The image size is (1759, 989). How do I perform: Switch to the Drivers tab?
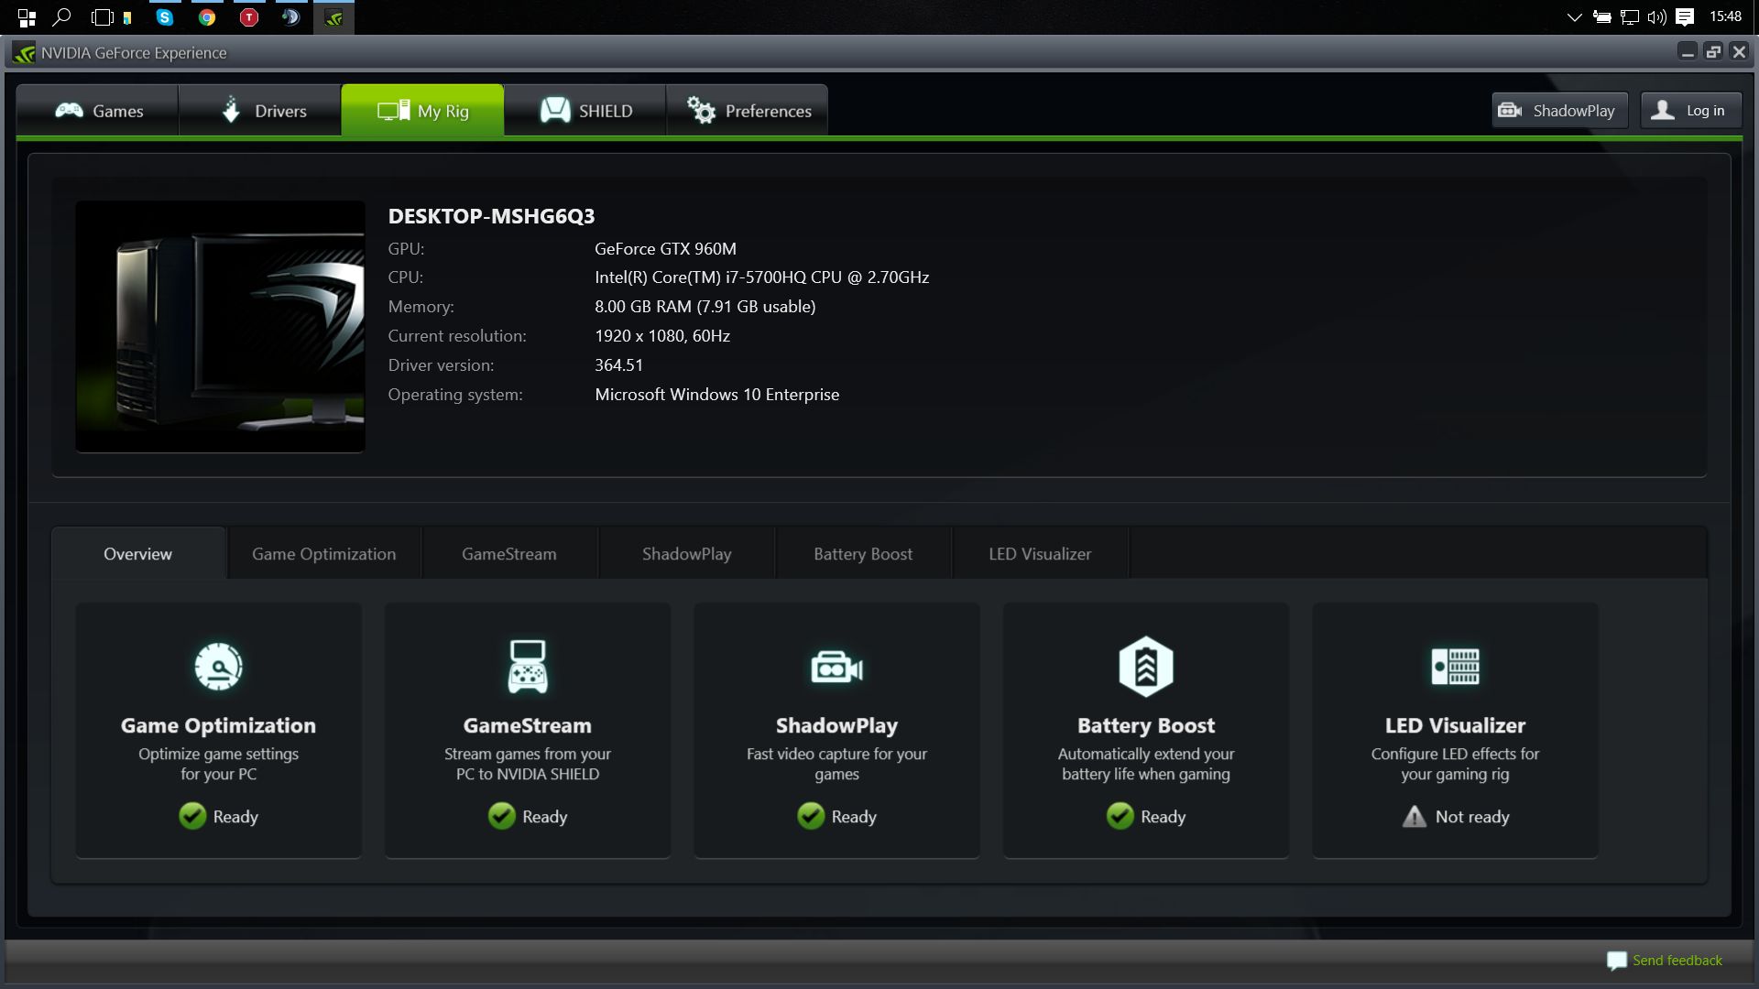click(x=260, y=111)
